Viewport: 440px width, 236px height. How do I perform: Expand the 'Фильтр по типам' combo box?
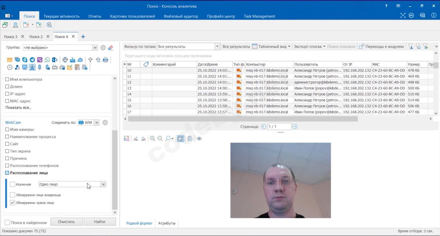217,46
